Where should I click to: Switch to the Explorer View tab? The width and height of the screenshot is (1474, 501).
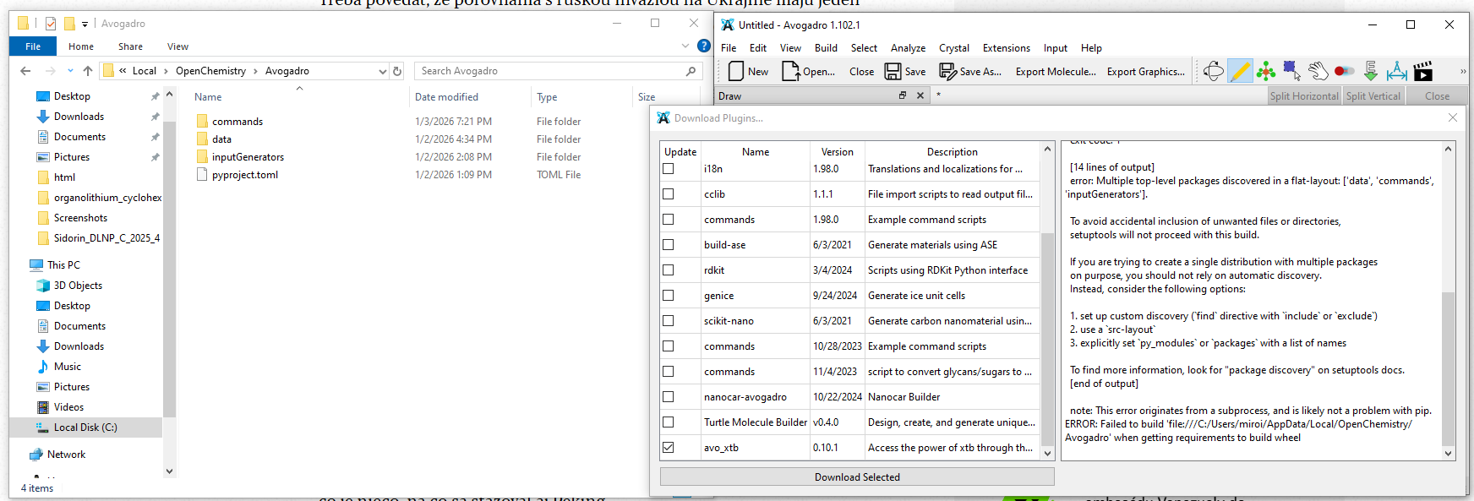point(177,46)
